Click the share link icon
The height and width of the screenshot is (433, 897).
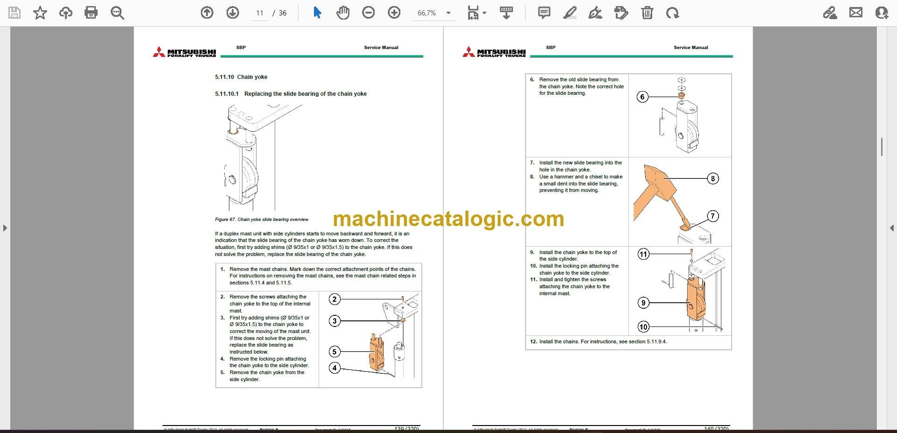pos(830,13)
